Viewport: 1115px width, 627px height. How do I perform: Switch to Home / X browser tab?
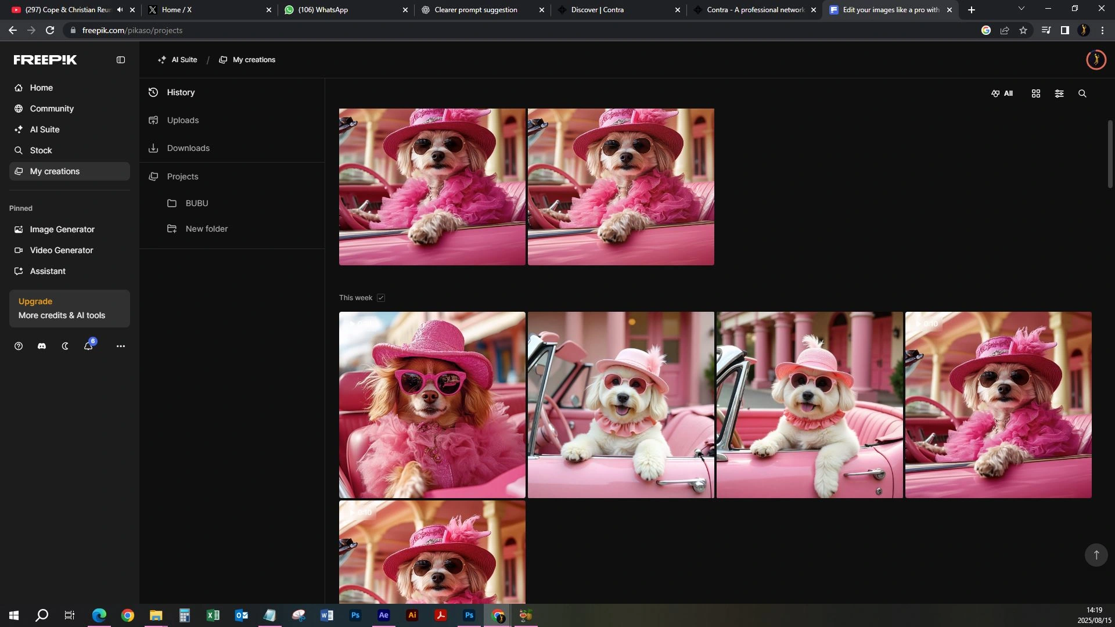coord(209,10)
